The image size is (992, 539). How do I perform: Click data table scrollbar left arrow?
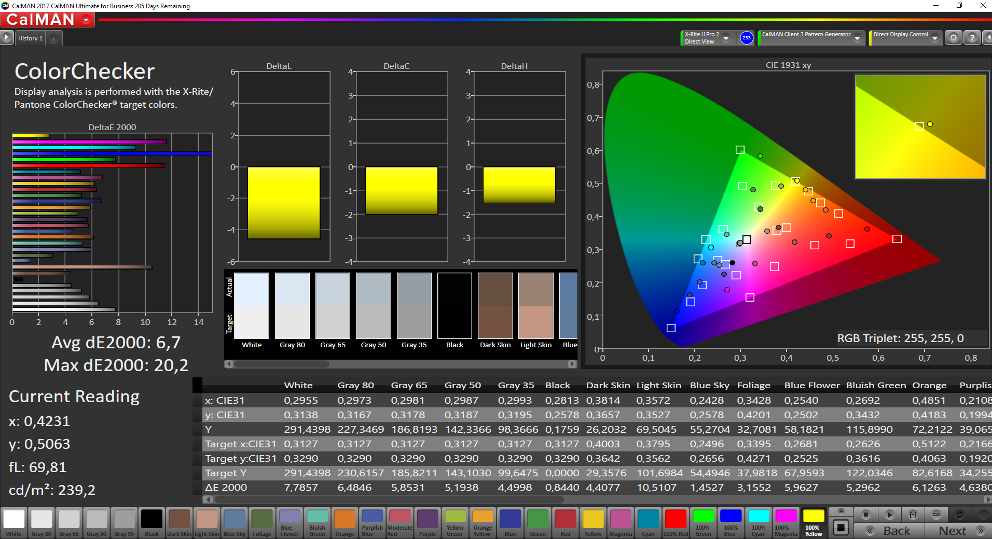[x=208, y=500]
